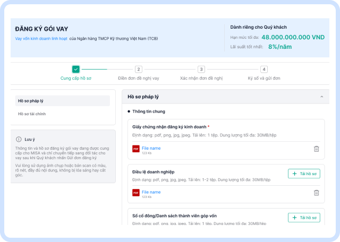Open File name link under Điều lệ doanh nghiệp

tap(151, 192)
